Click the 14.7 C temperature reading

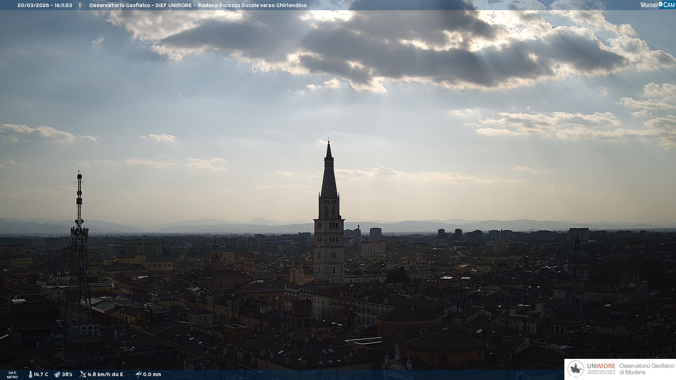tap(41, 374)
